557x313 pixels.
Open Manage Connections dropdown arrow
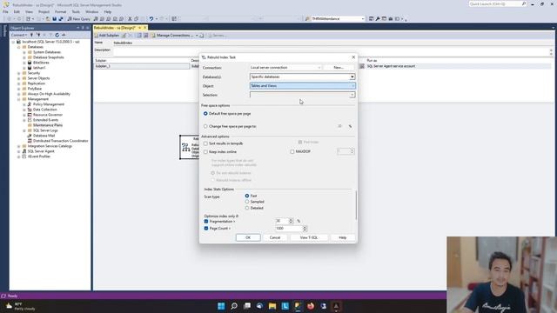[197, 36]
